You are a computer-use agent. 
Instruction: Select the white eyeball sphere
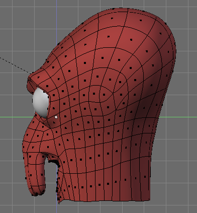(41, 102)
